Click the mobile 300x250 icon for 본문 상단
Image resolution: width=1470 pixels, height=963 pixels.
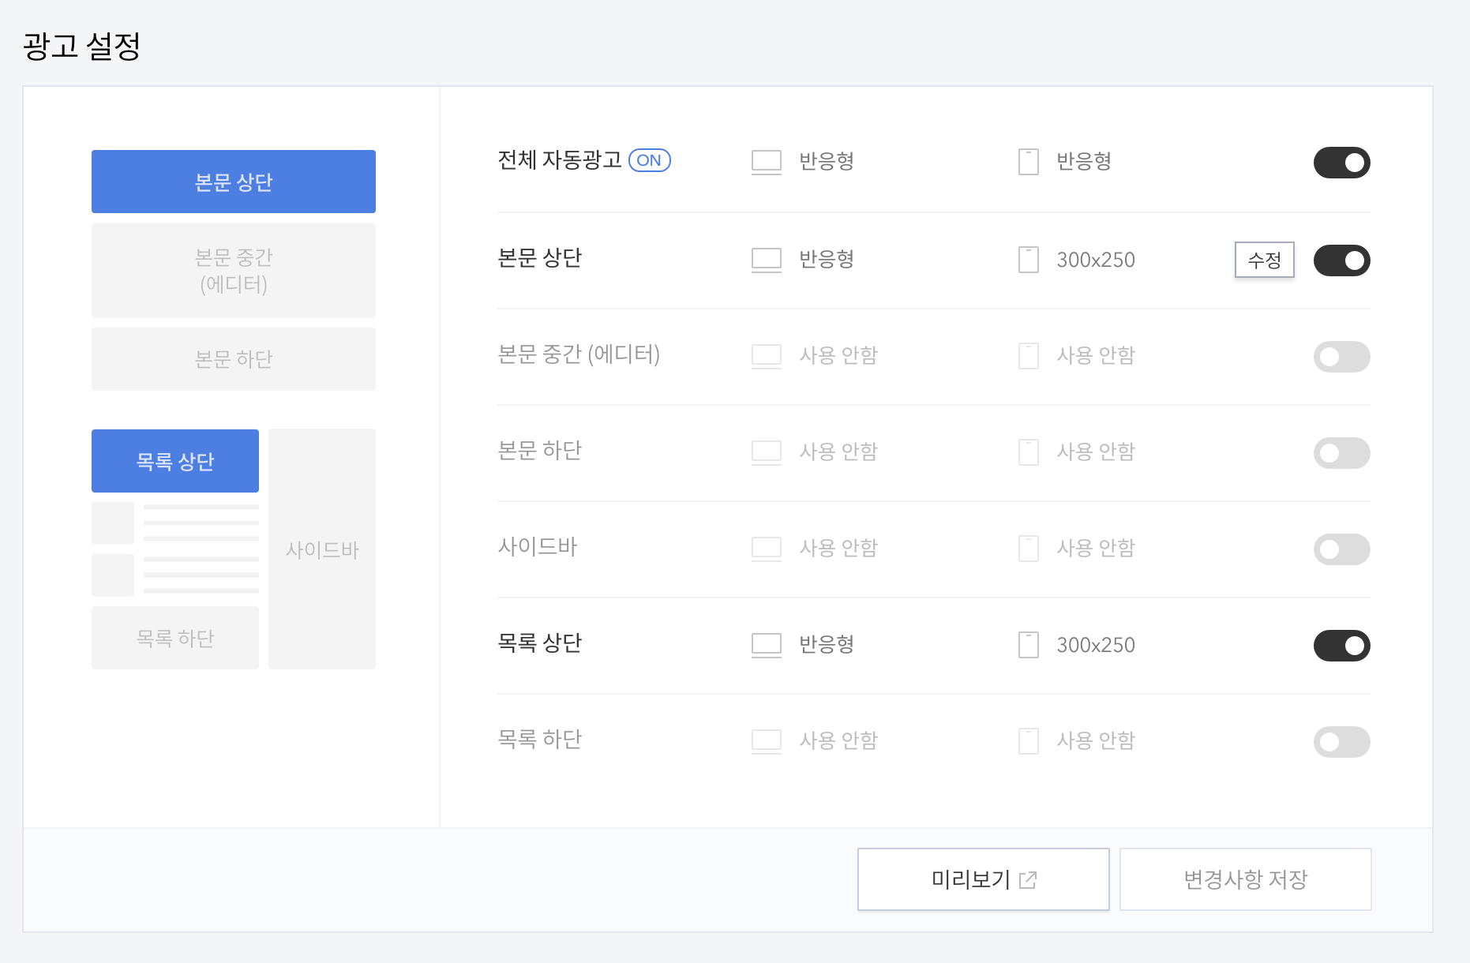[x=1027, y=259]
